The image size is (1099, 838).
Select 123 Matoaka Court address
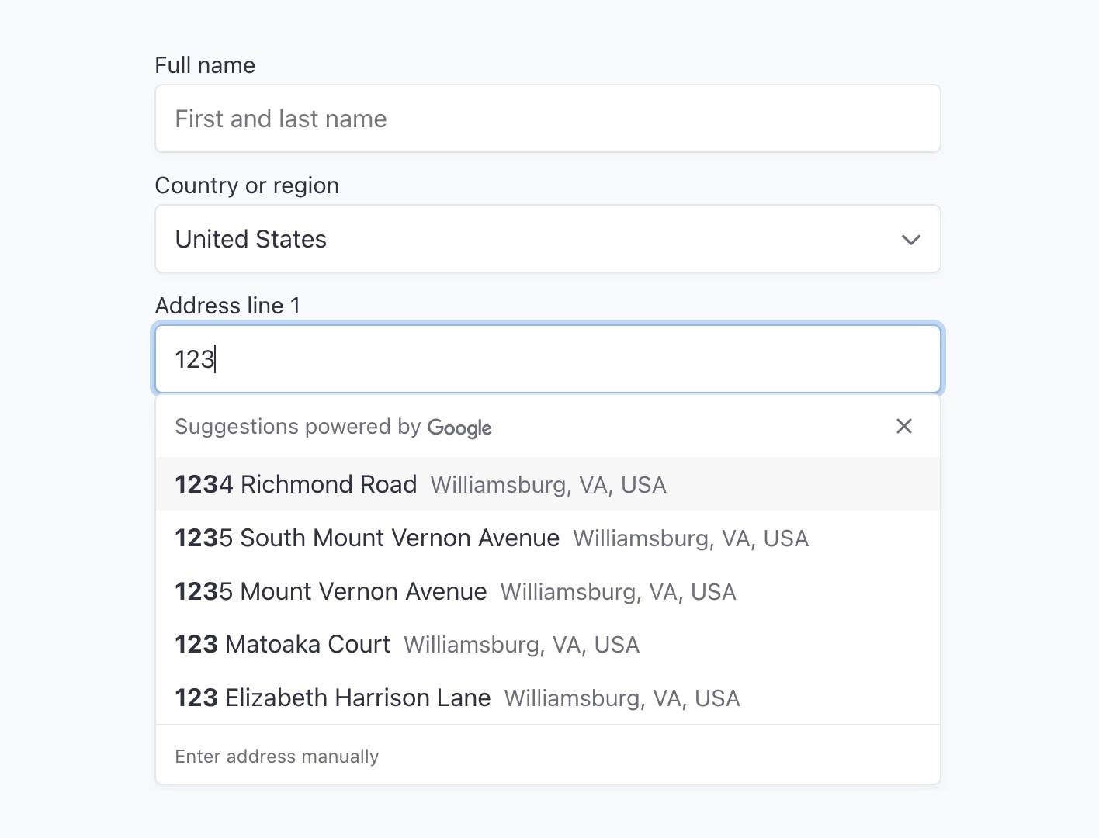click(548, 644)
